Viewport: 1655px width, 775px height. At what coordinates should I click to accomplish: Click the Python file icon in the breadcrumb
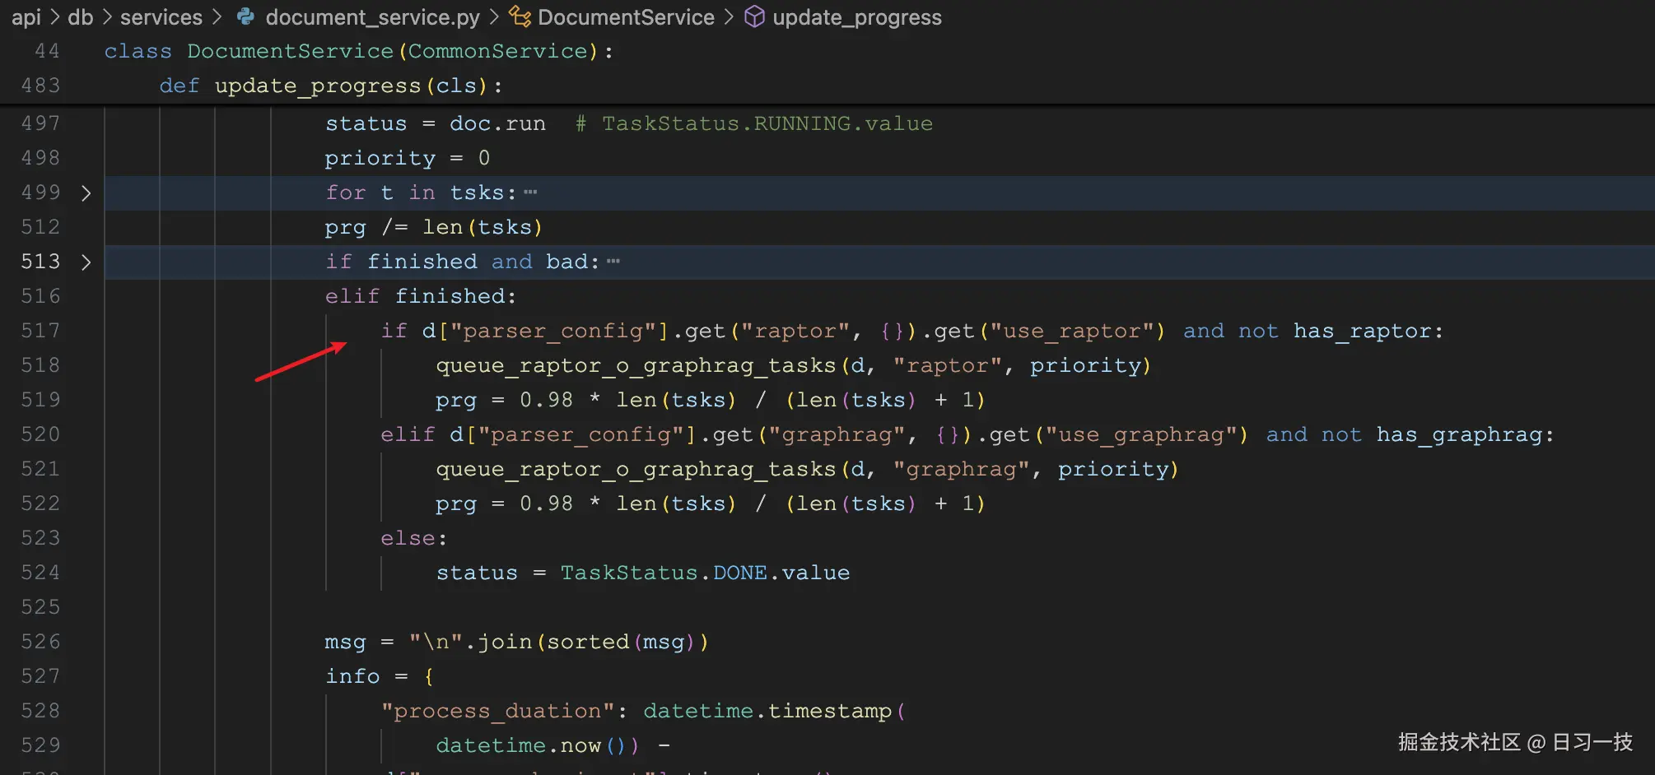(245, 16)
